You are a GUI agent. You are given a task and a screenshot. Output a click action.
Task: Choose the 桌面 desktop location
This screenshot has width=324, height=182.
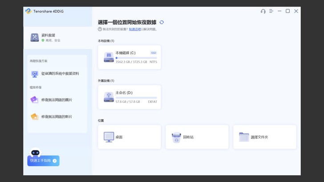(129, 137)
